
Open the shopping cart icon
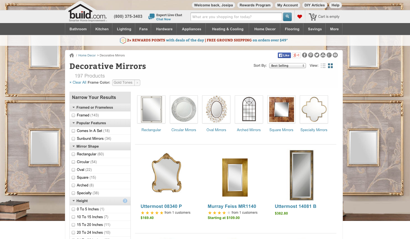click(313, 17)
